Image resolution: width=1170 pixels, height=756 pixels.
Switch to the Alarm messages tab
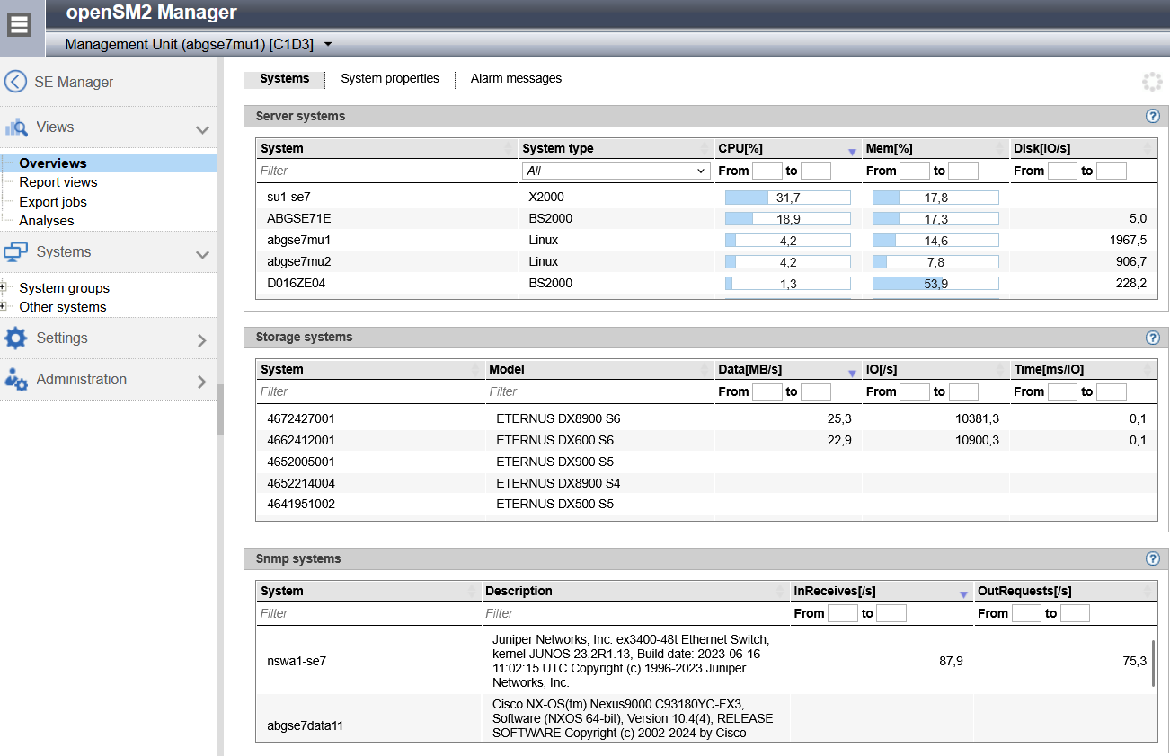point(516,79)
